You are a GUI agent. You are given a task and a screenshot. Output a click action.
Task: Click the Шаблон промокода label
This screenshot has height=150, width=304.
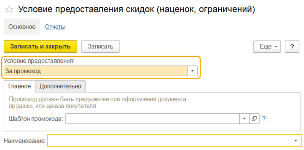point(36,119)
